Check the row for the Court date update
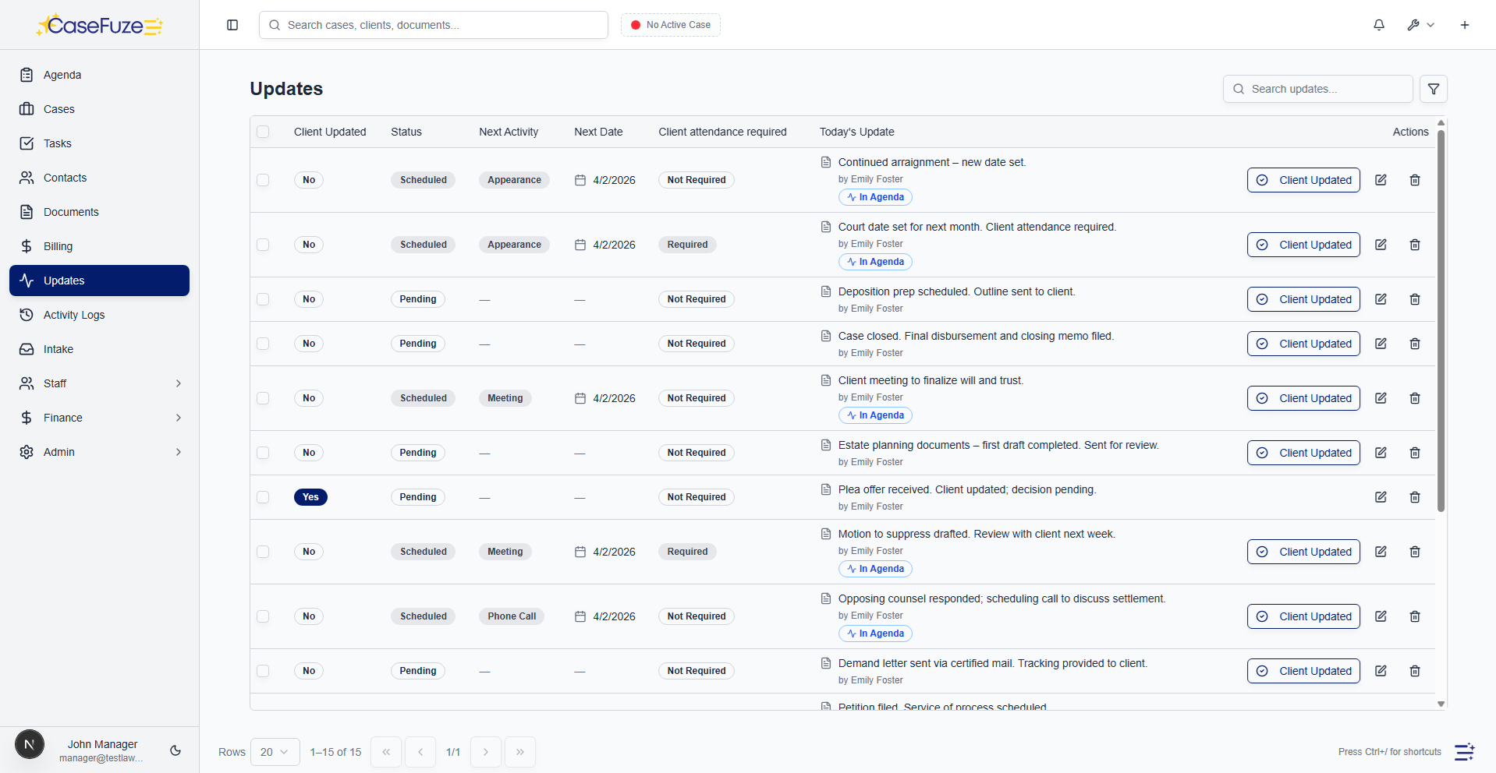The image size is (1496, 773). tap(263, 245)
